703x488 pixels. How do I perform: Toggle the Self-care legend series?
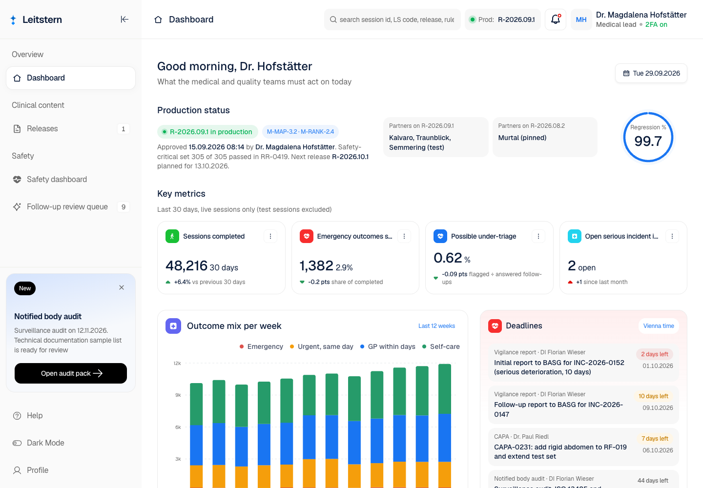[x=441, y=346]
